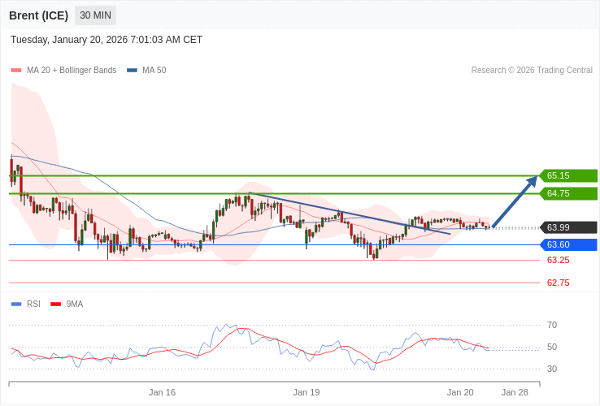600x406 pixels.
Task: Select the 65.15 green resistance label
Action: 568,175
